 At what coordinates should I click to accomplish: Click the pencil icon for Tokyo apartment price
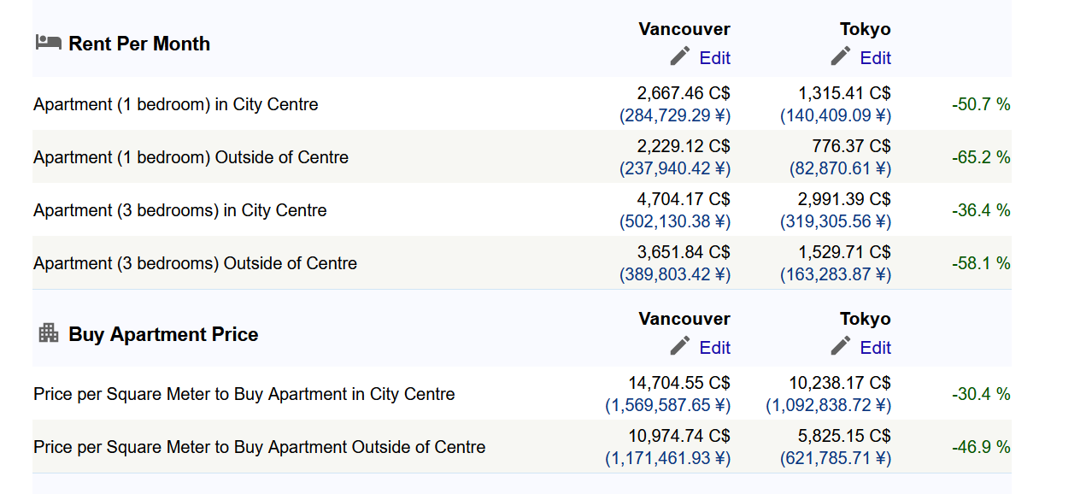[841, 346]
